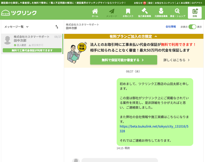Click the ツクリンク logo
This screenshot has height=162, width=205.
tap(19, 13)
